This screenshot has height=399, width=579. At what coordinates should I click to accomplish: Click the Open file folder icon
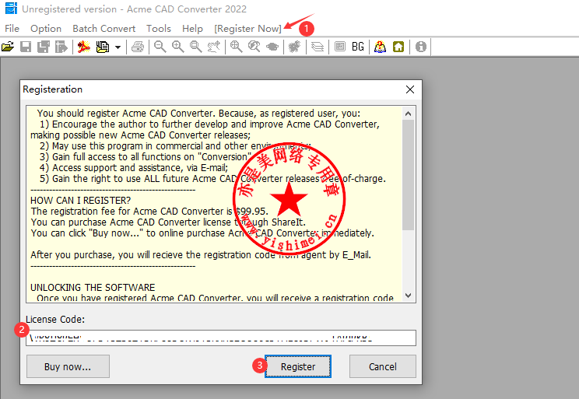(8, 47)
